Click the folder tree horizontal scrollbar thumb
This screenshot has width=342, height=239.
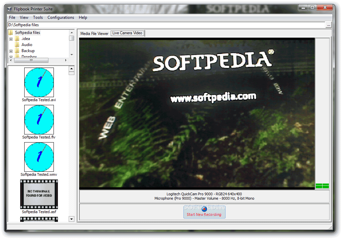pos(31,61)
